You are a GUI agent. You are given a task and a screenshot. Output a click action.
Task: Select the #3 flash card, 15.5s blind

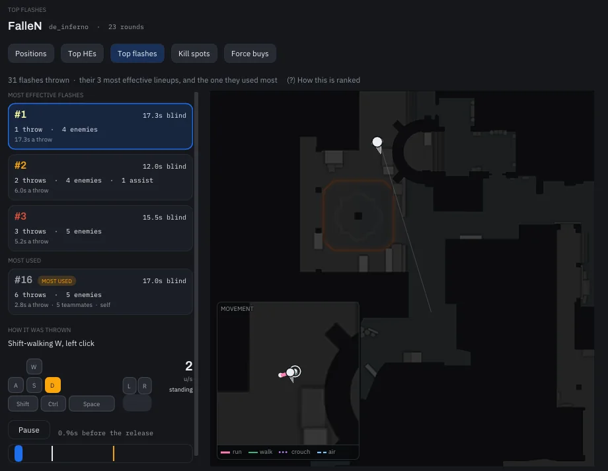100,228
